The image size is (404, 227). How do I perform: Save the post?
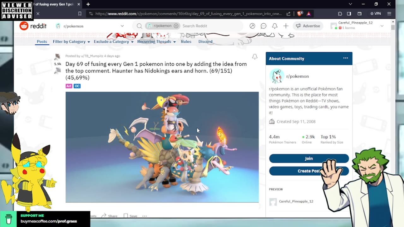tap(130, 216)
